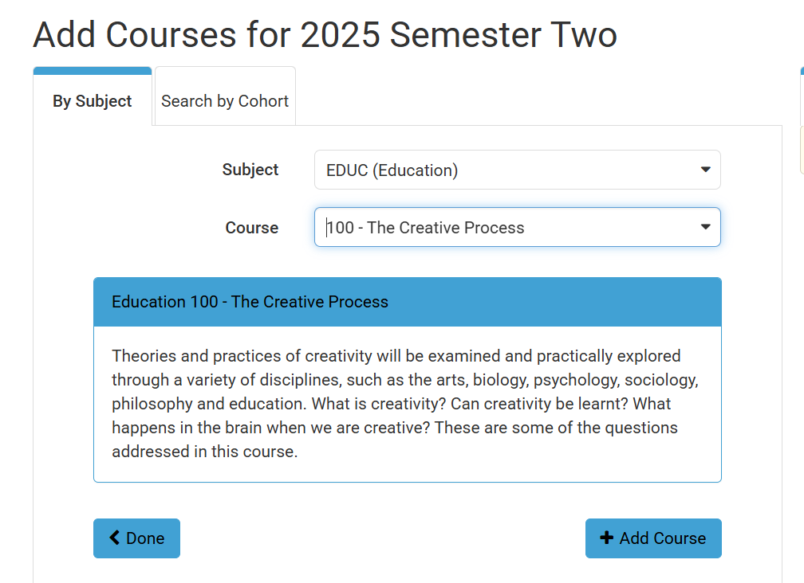Click the Subject field label
Viewport: 804px width, 583px height.
coord(250,170)
